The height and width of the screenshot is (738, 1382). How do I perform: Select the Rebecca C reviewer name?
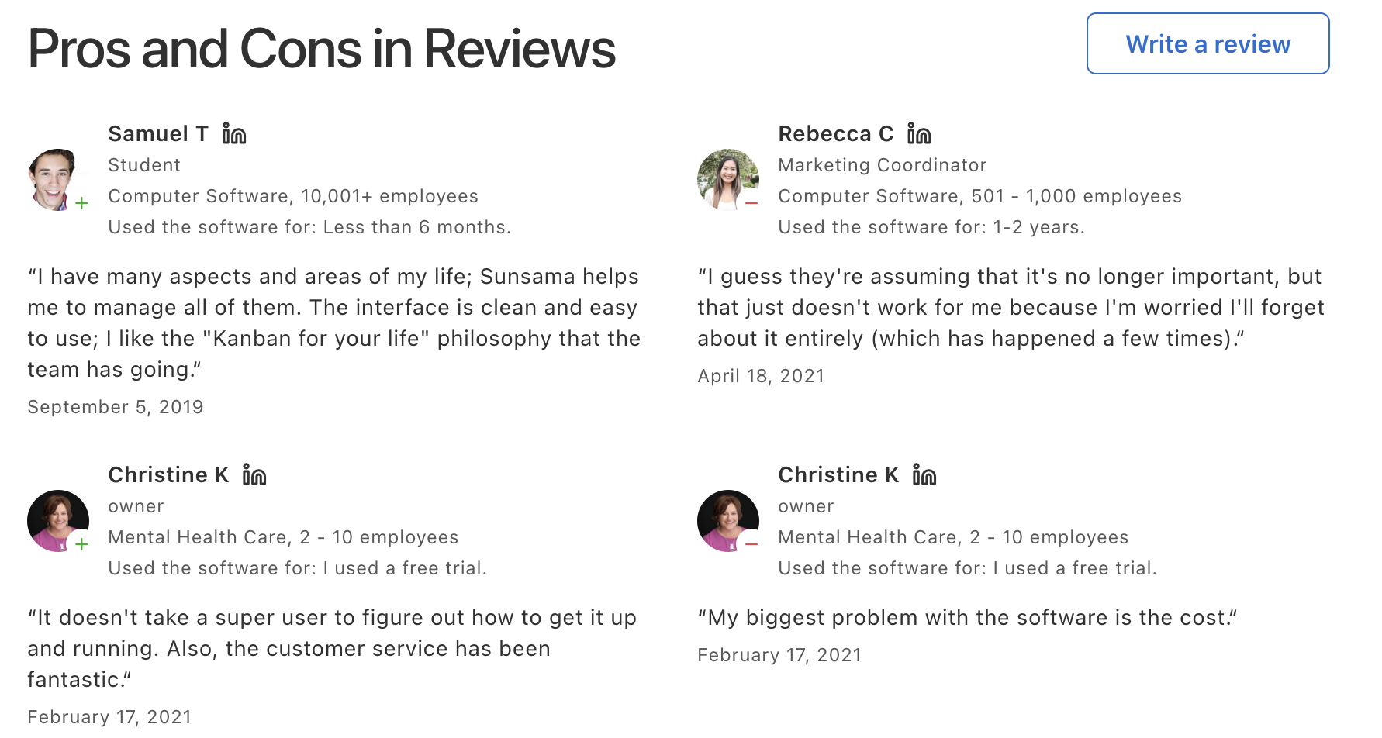pos(835,134)
